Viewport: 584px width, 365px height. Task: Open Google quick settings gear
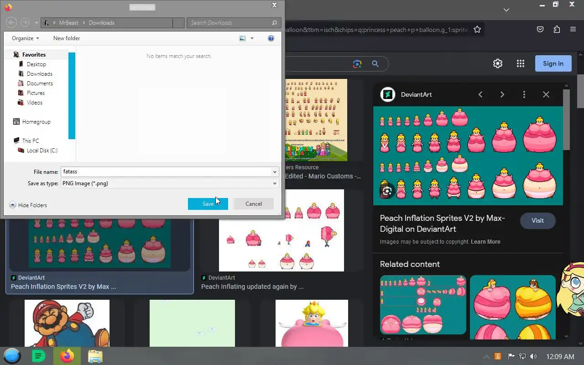[498, 64]
